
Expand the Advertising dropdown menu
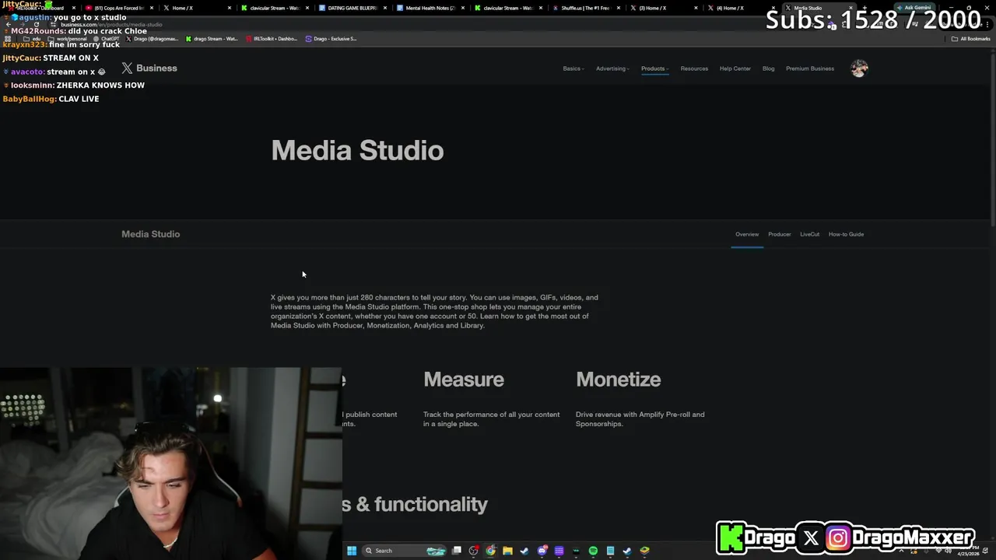[x=612, y=68]
